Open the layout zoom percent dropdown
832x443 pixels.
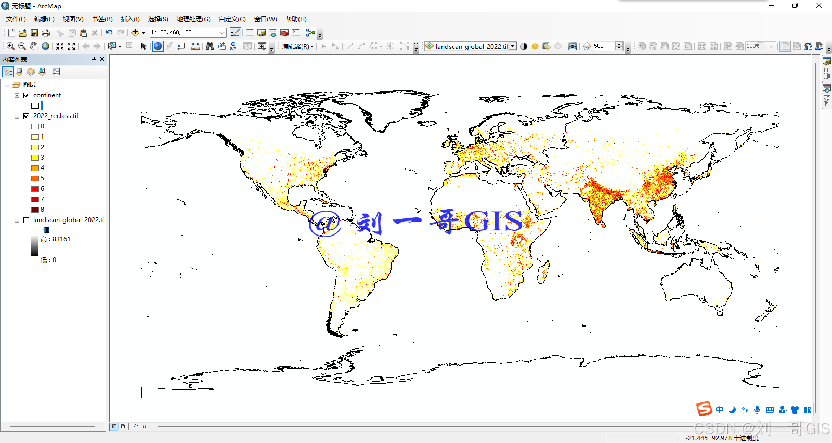(x=772, y=46)
